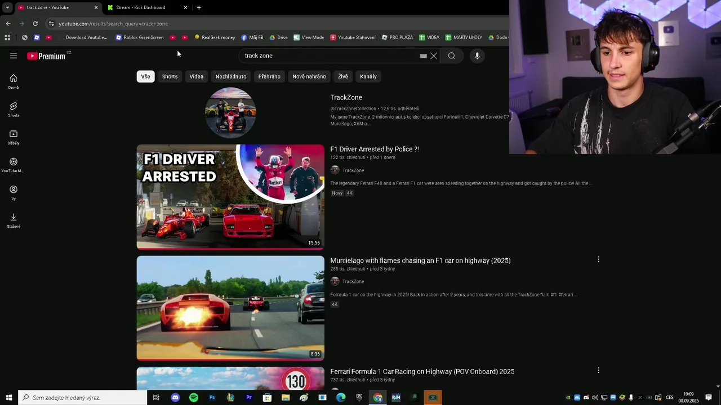
Task: Open Discord from the taskbar
Action: tap(175, 397)
